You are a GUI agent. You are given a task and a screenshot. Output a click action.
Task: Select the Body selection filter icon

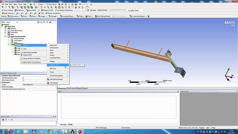(x=32, y=7)
